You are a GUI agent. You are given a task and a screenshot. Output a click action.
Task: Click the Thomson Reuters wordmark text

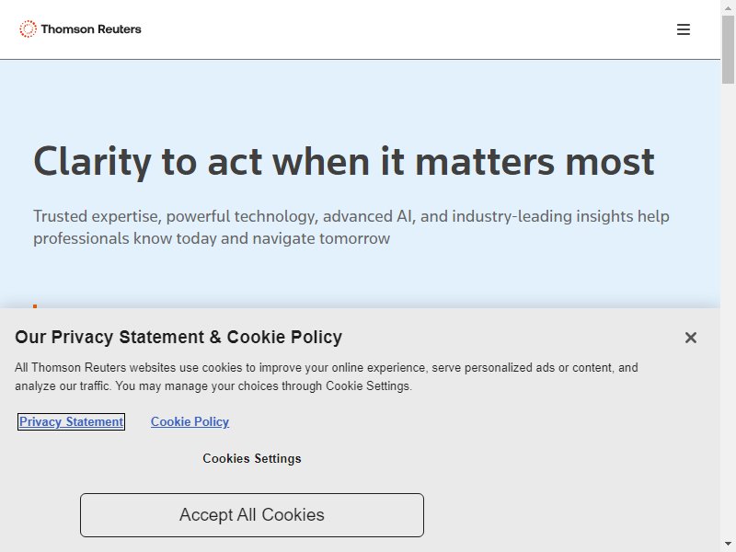[x=91, y=29]
